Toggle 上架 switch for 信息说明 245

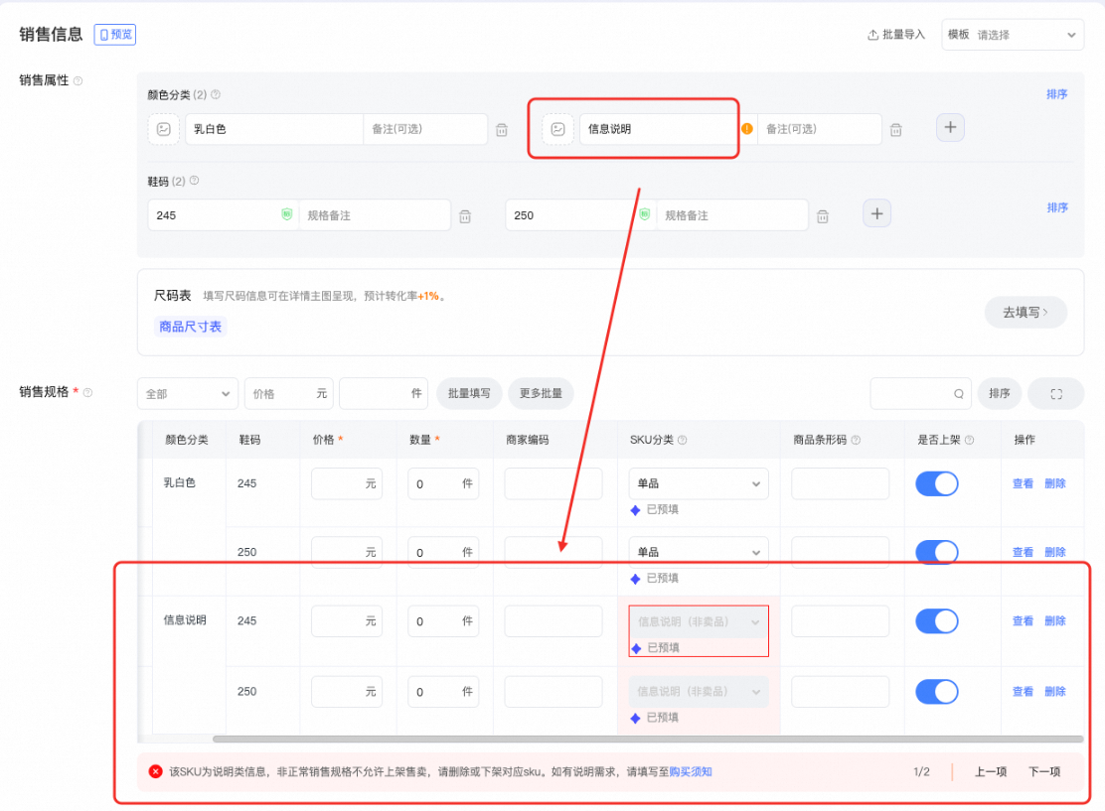pos(937,621)
